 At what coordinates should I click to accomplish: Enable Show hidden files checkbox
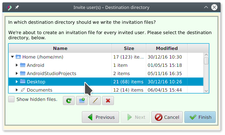(11, 99)
